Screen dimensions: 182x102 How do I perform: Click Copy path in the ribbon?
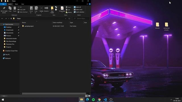(22, 10)
